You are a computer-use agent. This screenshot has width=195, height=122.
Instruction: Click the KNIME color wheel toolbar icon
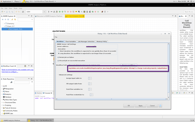tap(102, 12)
